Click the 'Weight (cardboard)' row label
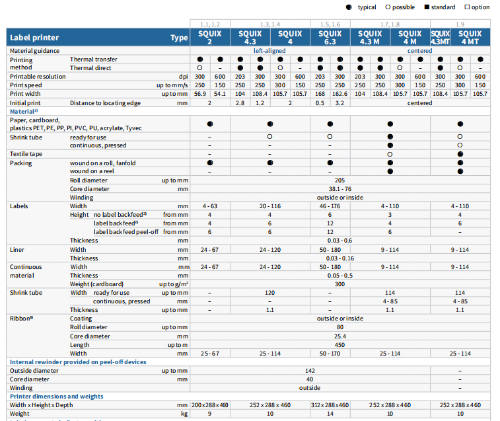Image resolution: width=500 pixels, height=421 pixels. (96, 284)
